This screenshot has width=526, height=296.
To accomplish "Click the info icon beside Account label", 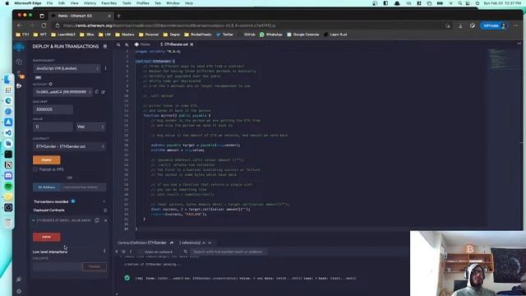I will (51, 84).
